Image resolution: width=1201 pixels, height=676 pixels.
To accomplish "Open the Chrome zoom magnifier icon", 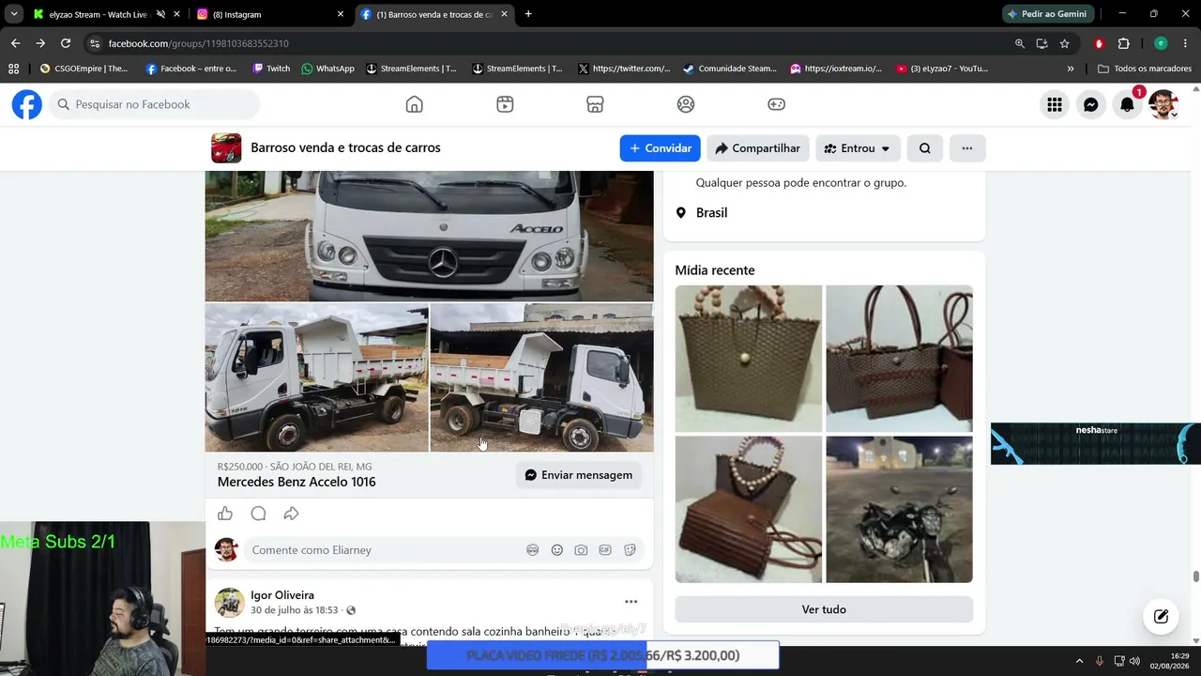I will 1020,43.
